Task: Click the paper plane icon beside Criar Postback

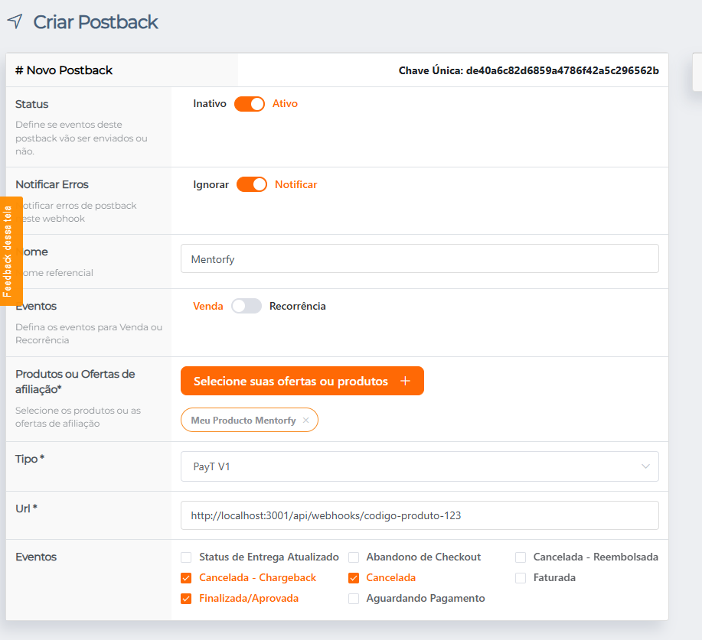Action: tap(15, 21)
